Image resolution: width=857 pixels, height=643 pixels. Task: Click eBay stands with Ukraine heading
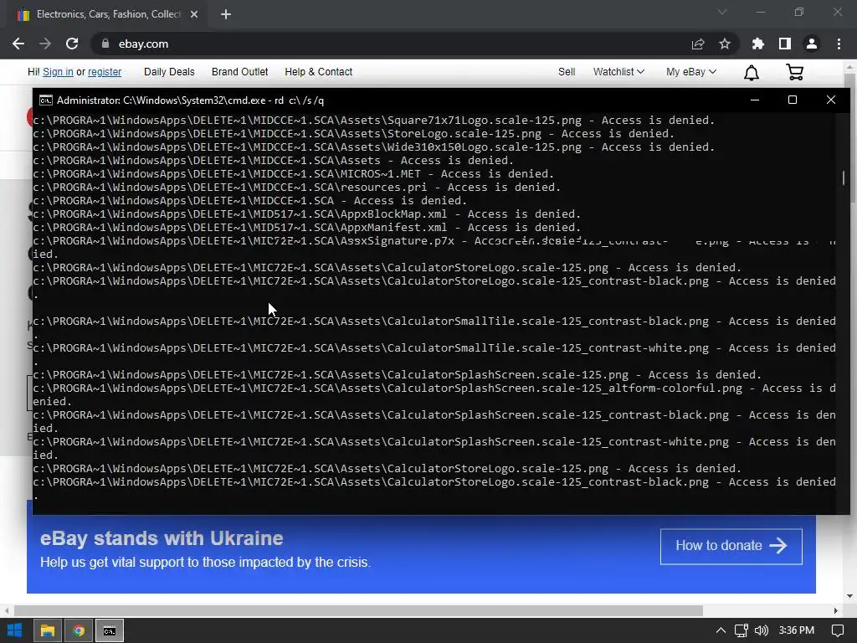pos(162,538)
